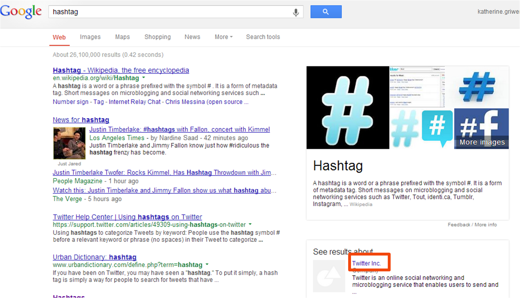
Task: Click the light blue blurred hashtag thumbnail
Action: (x=406, y=129)
